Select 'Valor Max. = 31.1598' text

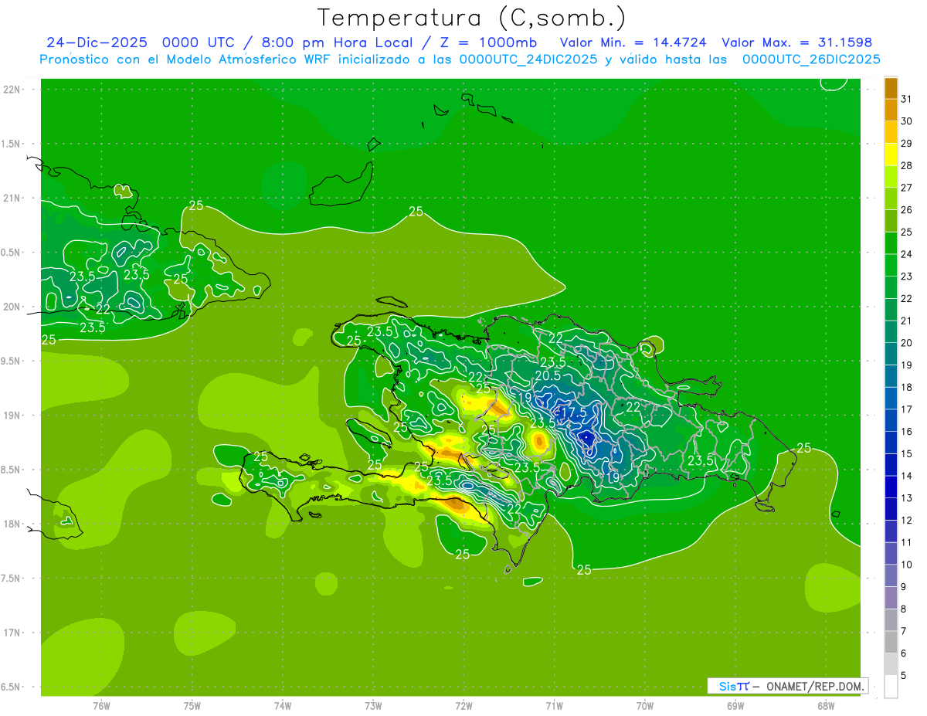(x=797, y=42)
